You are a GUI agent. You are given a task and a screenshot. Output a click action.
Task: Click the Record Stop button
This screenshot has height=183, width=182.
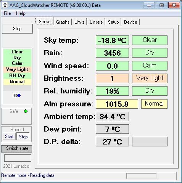point(23,136)
